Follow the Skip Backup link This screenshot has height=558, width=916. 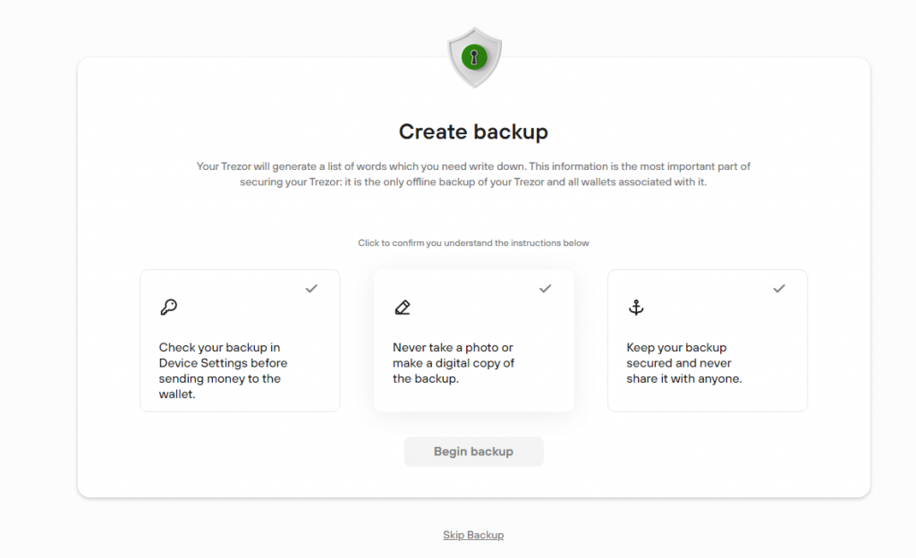(473, 535)
